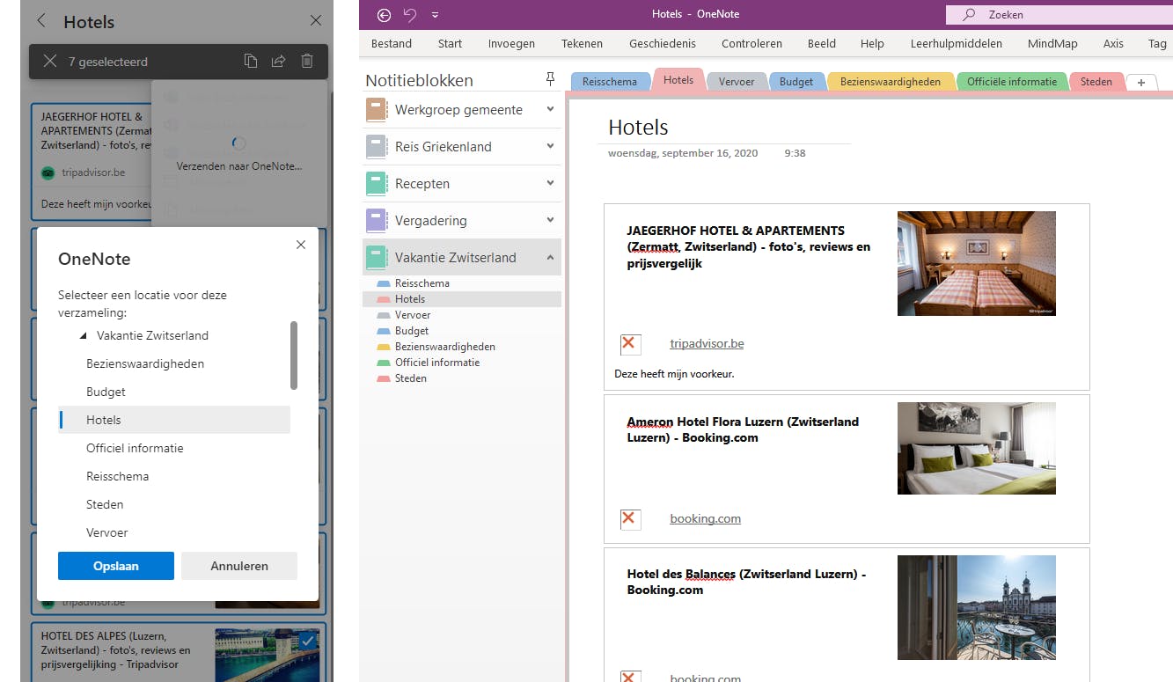Share the selected collection items
1173x682 pixels.
coord(278,61)
